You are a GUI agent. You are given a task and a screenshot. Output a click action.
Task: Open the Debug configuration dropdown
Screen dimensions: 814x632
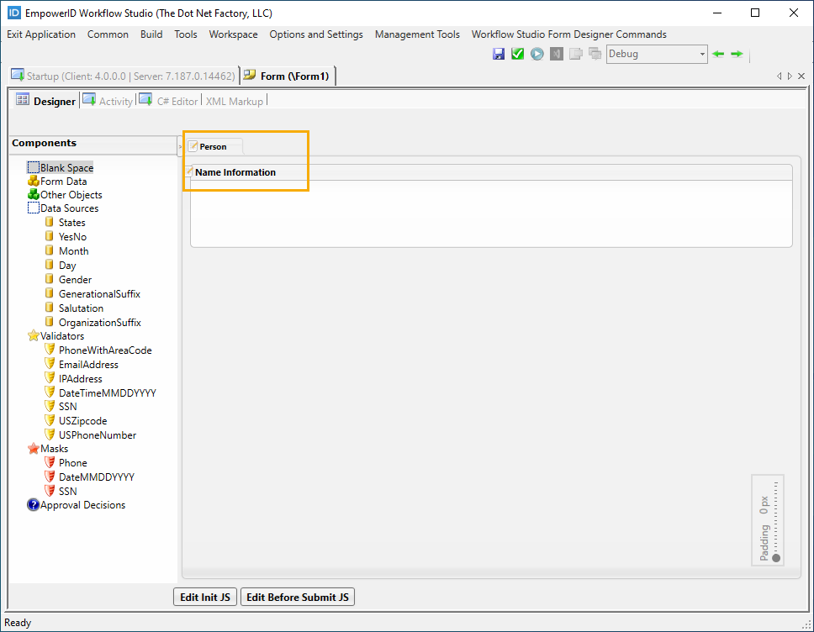pos(702,54)
